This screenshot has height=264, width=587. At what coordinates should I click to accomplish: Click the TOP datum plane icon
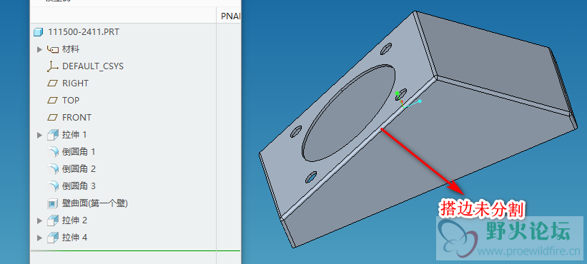53,101
